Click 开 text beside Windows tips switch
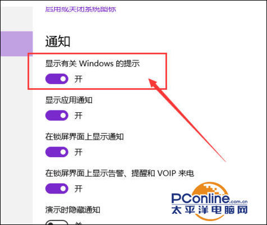267x225 pixels. click(79, 79)
